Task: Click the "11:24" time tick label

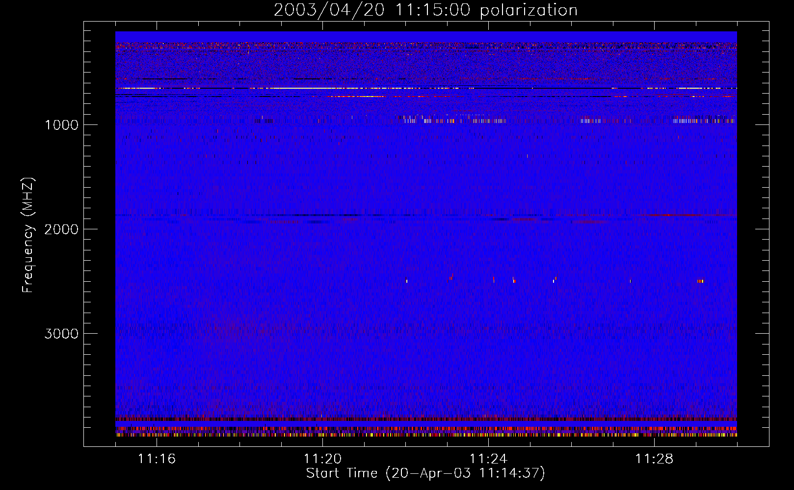Action: (x=488, y=459)
